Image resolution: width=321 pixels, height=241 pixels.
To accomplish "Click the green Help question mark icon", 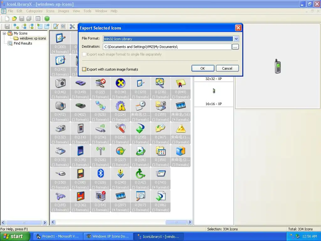I will (47, 19).
